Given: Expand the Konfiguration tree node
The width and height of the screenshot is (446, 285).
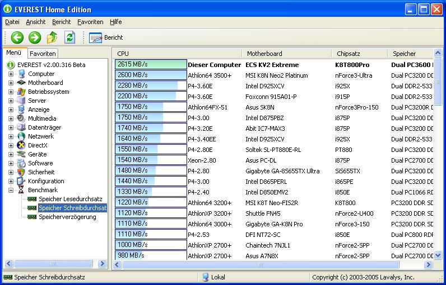Looking at the screenshot, I should pos(11,181).
